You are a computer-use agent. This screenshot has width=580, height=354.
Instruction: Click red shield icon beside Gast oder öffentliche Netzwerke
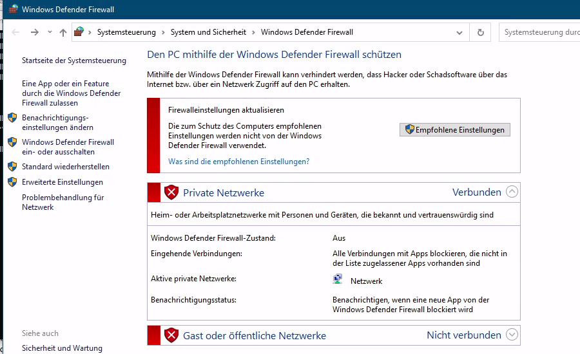point(171,335)
